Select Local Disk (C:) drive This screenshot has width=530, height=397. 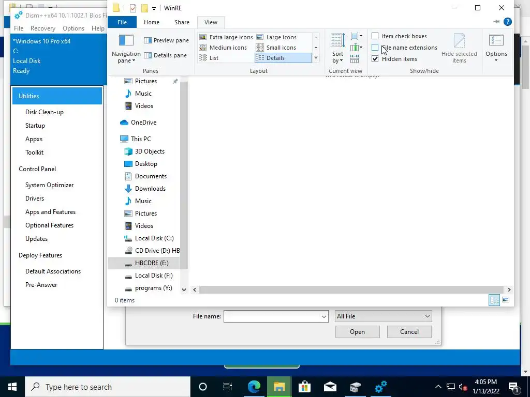point(149,238)
